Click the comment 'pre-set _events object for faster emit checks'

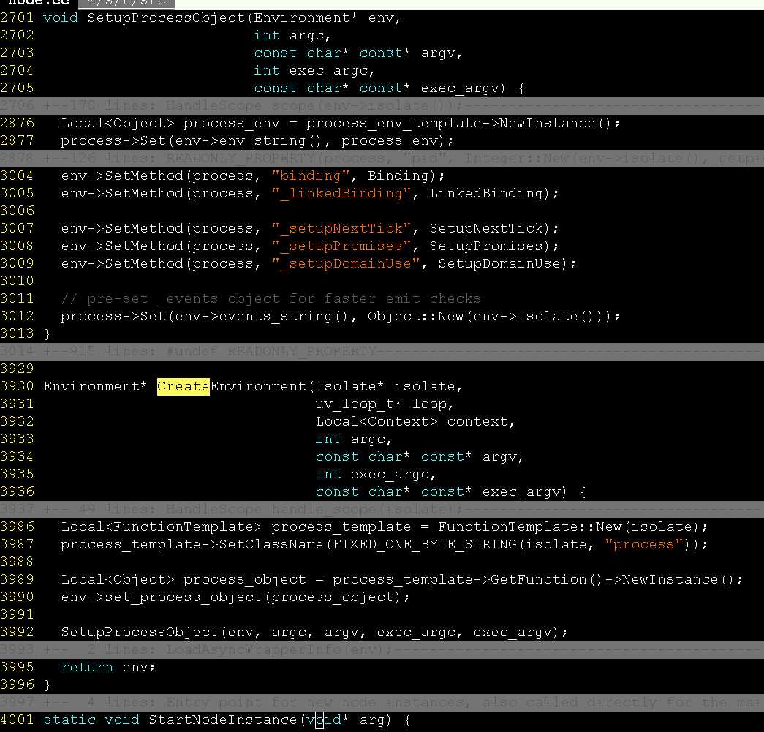(284, 299)
